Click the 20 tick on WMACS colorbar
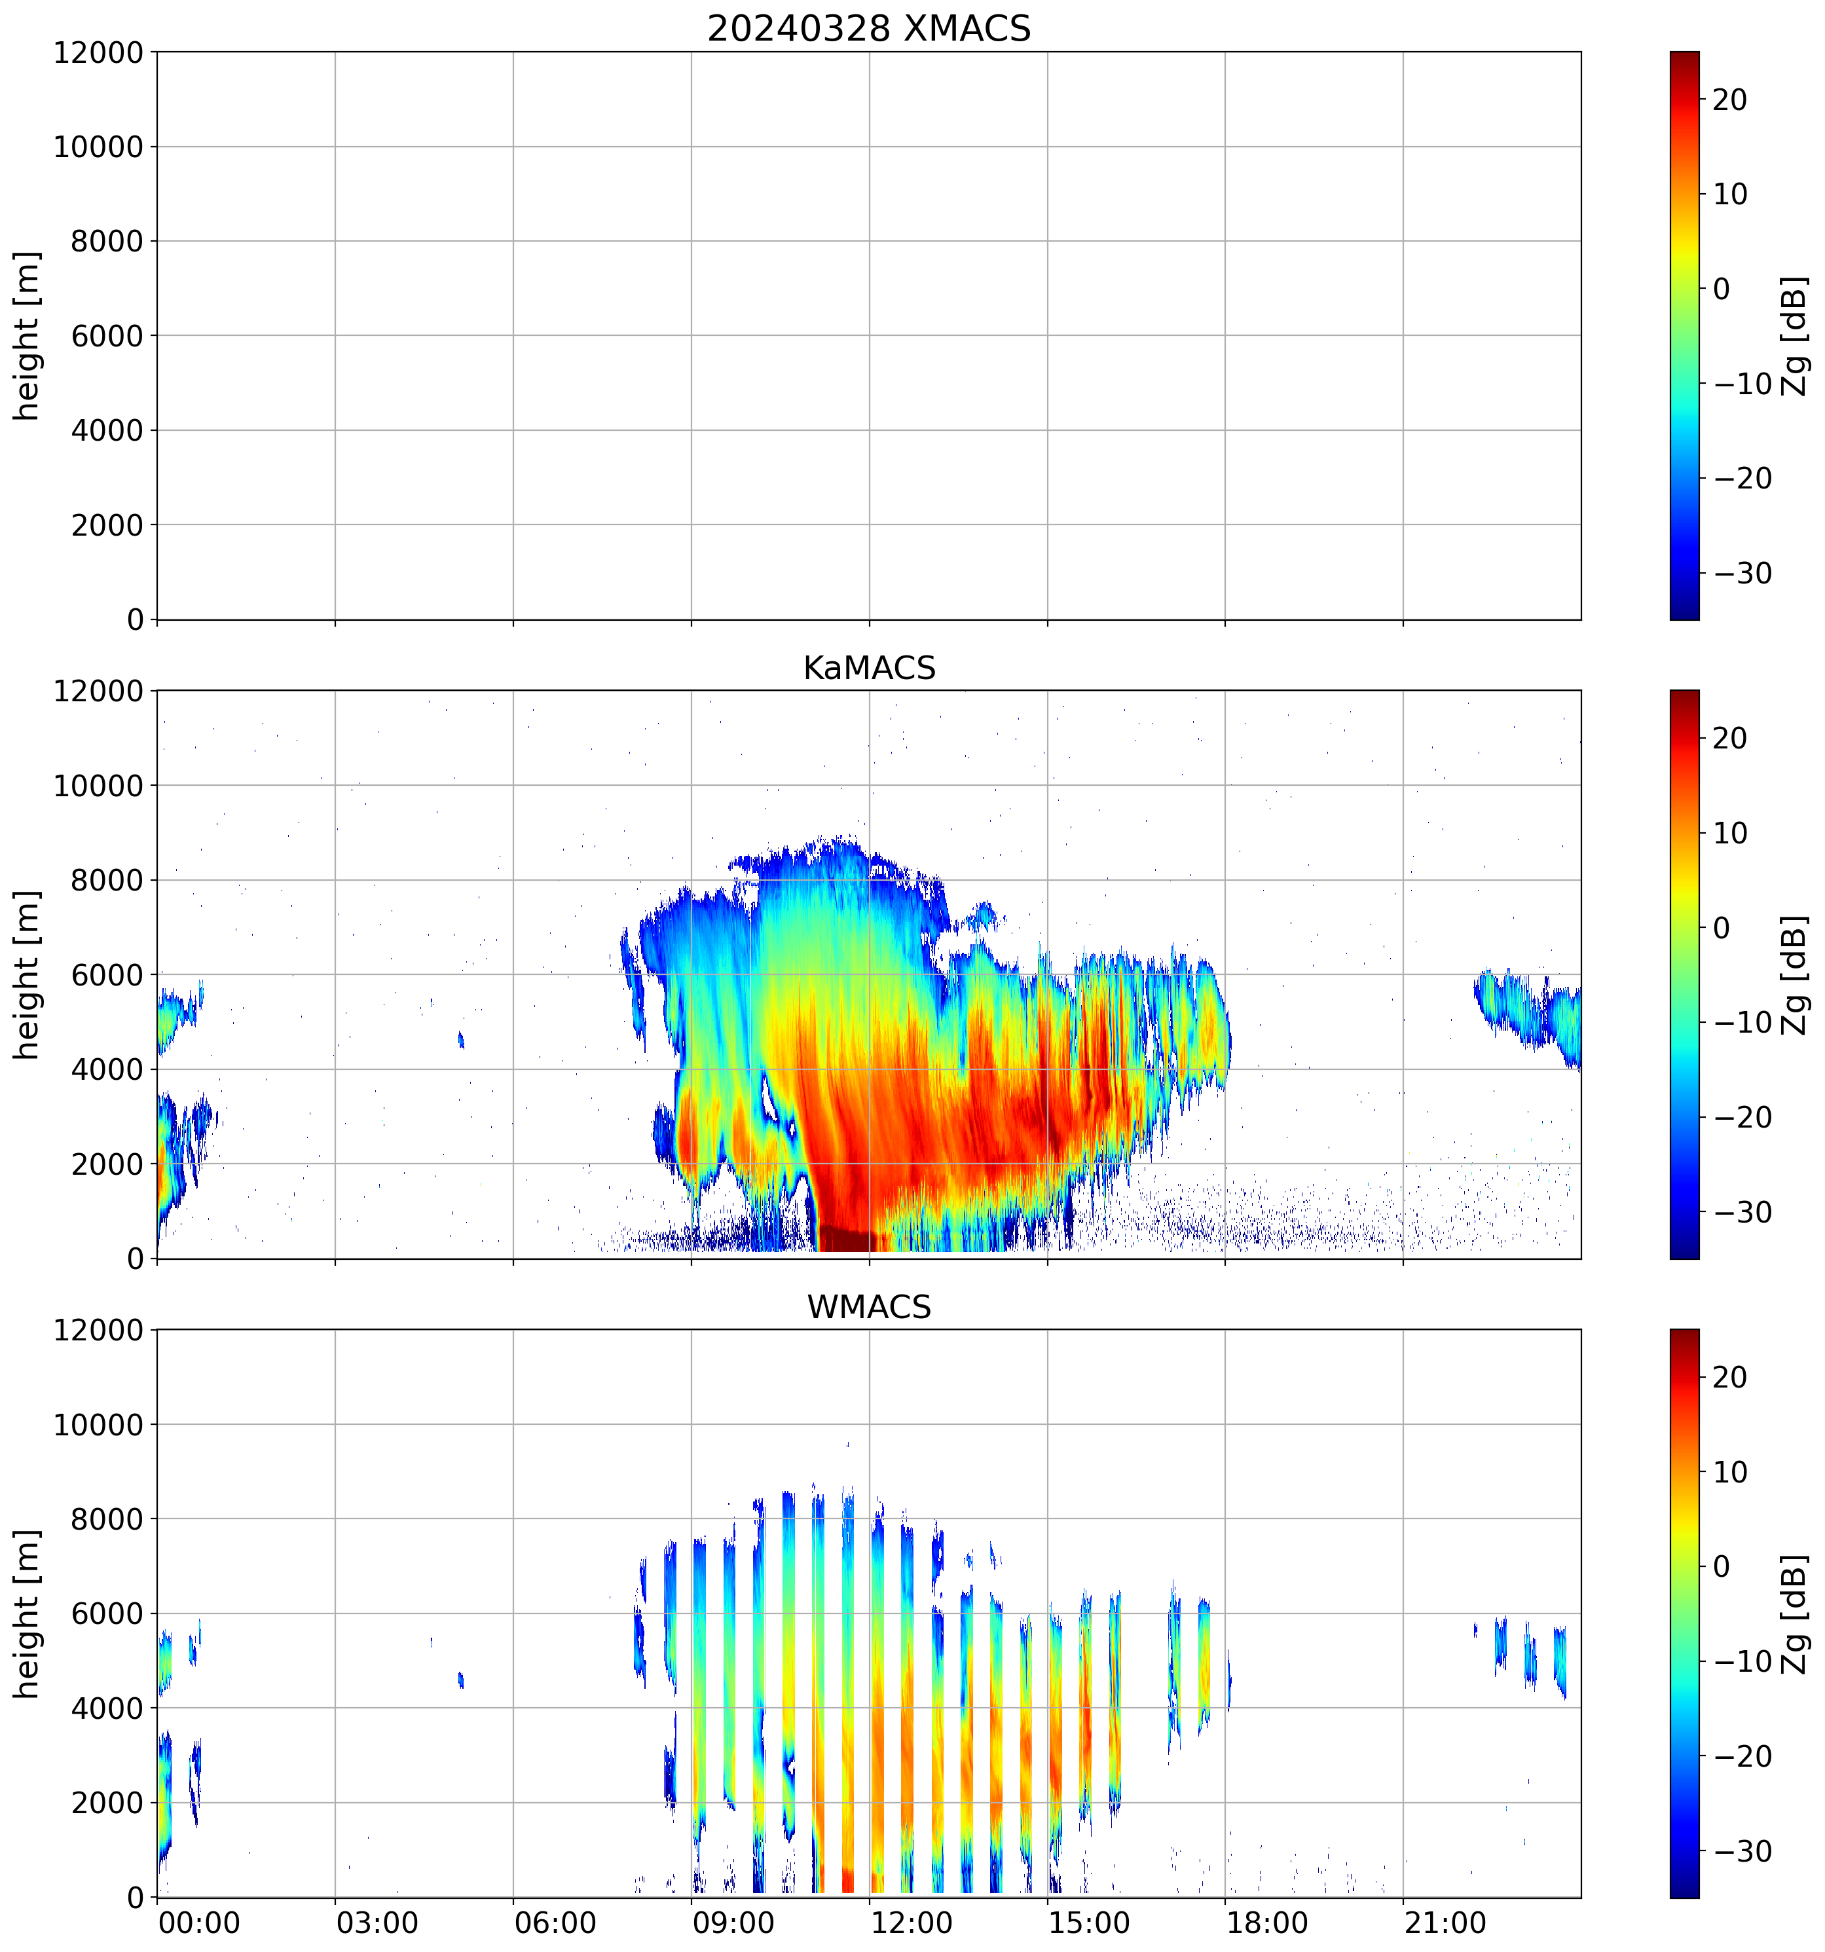The width and height of the screenshot is (1825, 1952). [1730, 1378]
